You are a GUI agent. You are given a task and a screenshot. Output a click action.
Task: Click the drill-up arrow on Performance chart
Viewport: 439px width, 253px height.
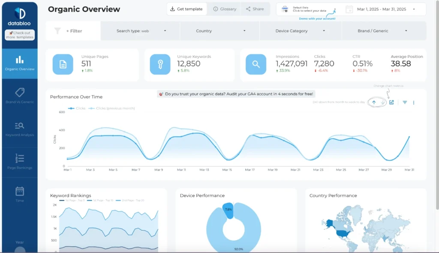pos(374,102)
